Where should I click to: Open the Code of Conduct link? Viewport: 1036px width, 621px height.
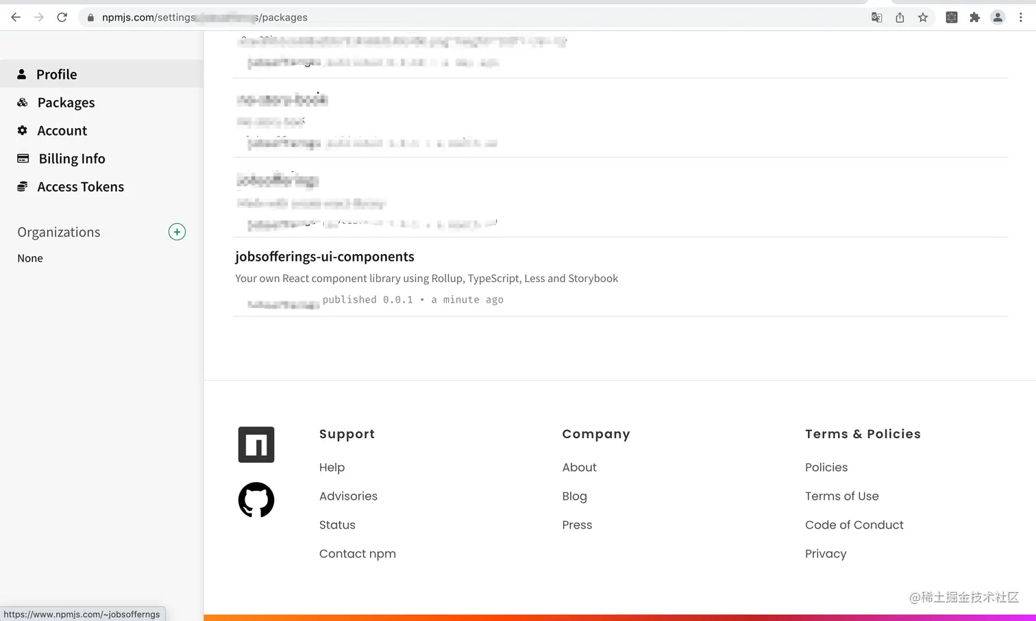tap(854, 524)
